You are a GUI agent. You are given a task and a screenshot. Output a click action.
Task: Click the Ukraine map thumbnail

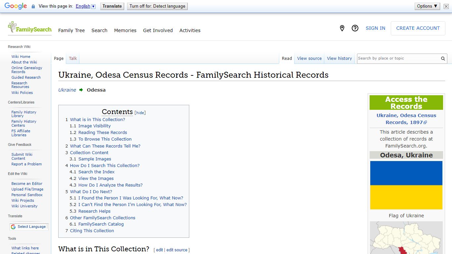click(406, 238)
